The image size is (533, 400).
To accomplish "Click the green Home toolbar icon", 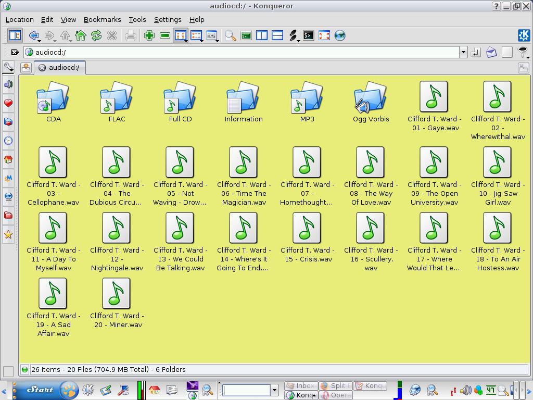I will tap(81, 35).
